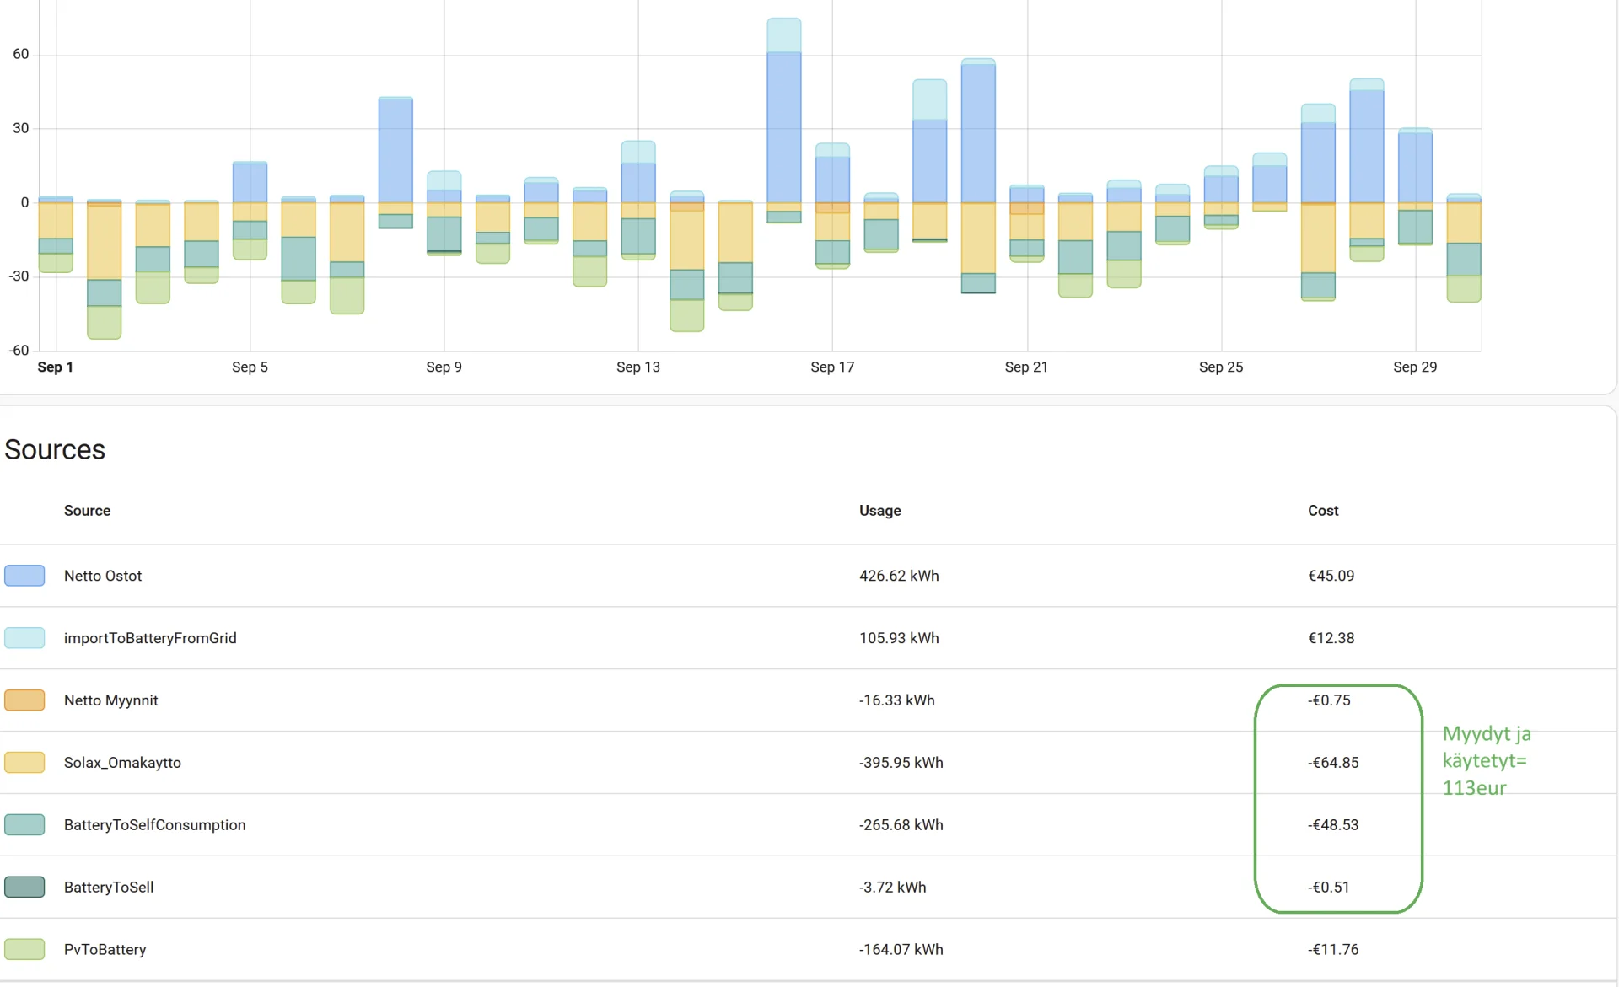Click the -€11.76 cost value
The image size is (1619, 987).
click(x=1333, y=950)
